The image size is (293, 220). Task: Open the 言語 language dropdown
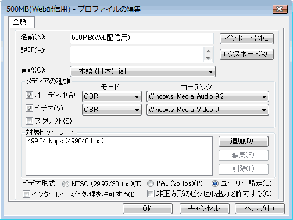pos(142,71)
